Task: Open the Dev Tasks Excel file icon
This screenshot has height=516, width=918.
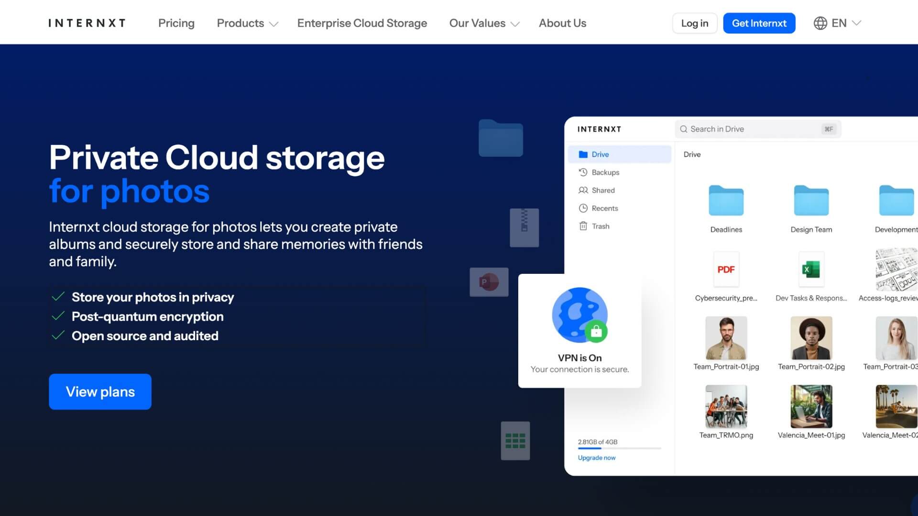Action: [811, 269]
